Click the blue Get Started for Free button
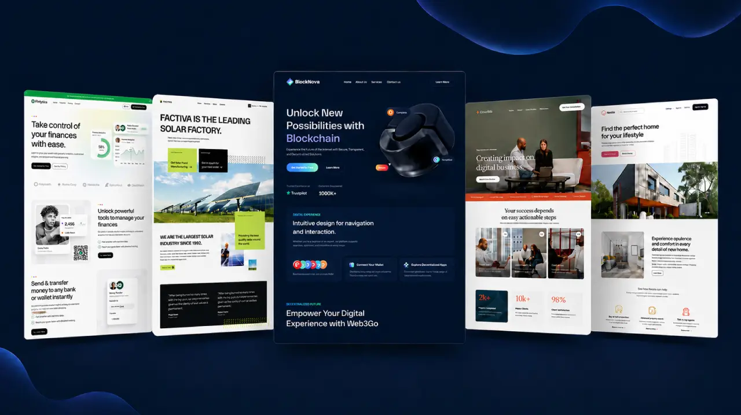Image resolution: width=741 pixels, height=415 pixels. pyautogui.click(x=302, y=168)
